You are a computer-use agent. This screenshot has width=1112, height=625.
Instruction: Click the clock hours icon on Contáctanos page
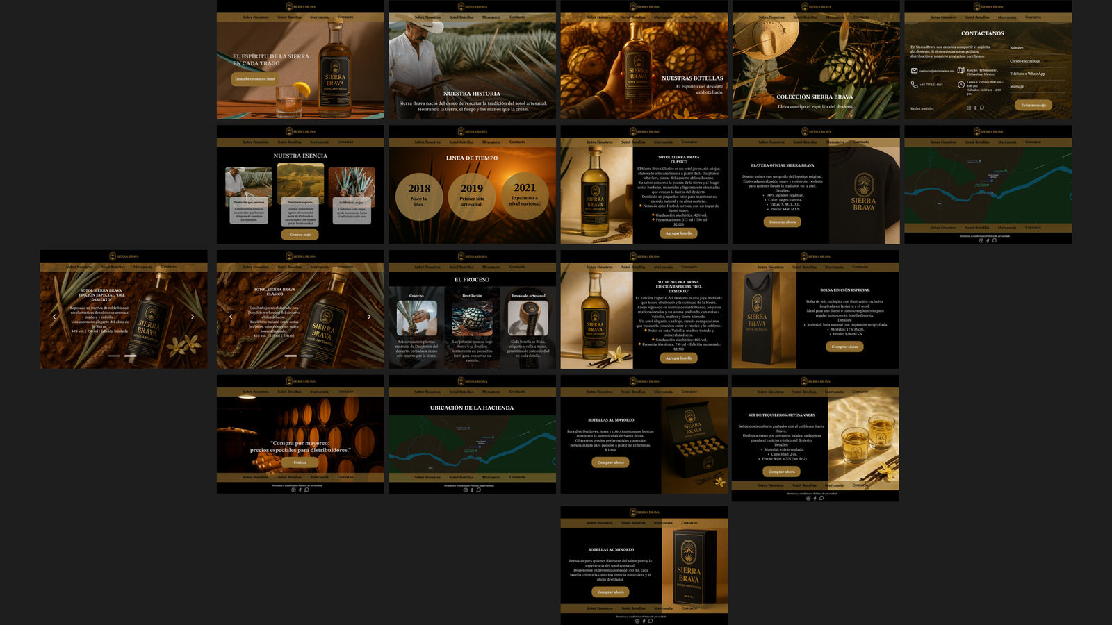tap(960, 85)
